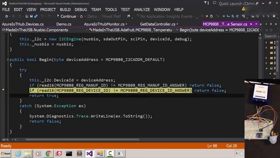
Task: Pin the MCP9808 Sensor.cs tab
Action: click(251, 24)
